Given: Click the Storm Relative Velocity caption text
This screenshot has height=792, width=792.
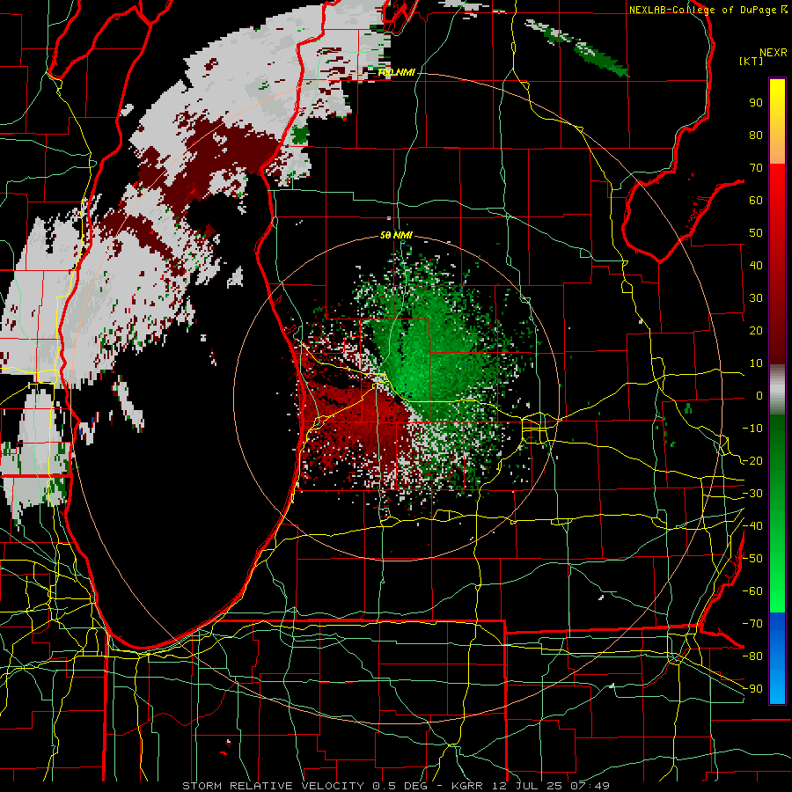Looking at the screenshot, I should [x=396, y=786].
